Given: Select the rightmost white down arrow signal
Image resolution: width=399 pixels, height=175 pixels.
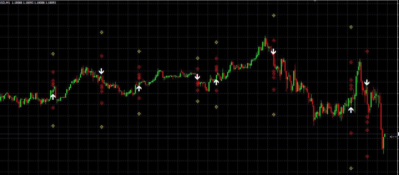Looking at the screenshot, I should click(367, 83).
